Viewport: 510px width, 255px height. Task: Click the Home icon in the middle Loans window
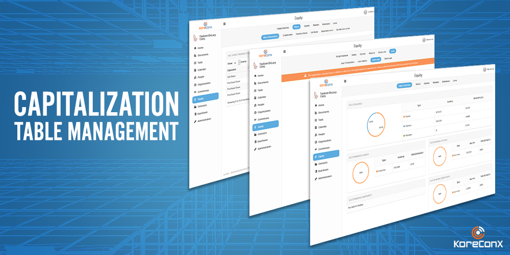point(254,76)
